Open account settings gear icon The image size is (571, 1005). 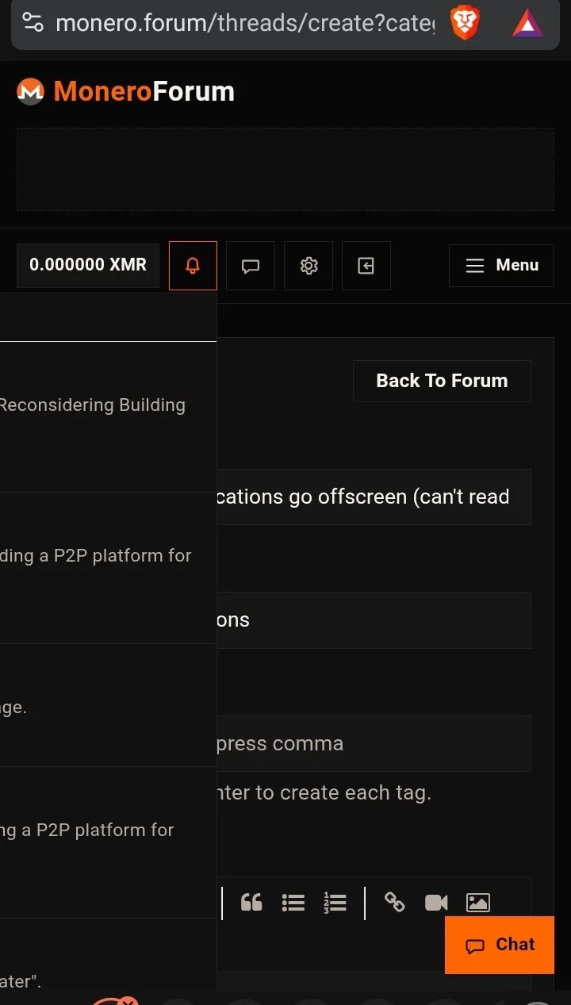pyautogui.click(x=308, y=266)
